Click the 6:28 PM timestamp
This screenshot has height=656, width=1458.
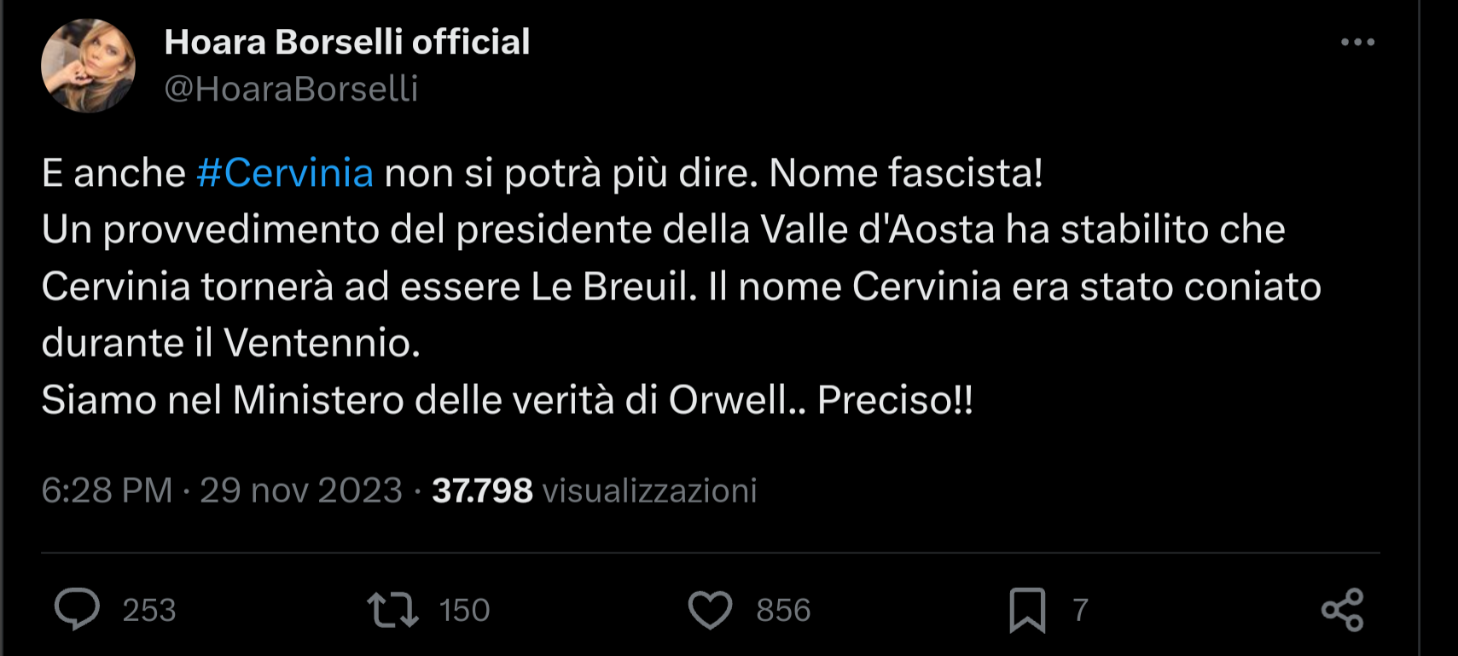pyautogui.click(x=107, y=491)
